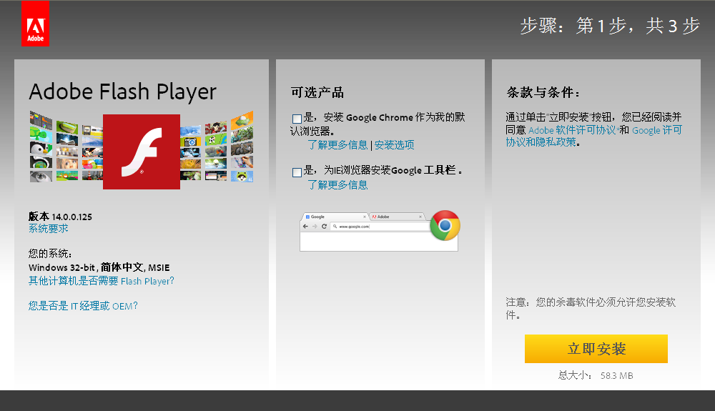The image size is (715, 411).
Task: Click the close X on the illustrated Google tab
Action: [x=365, y=217]
